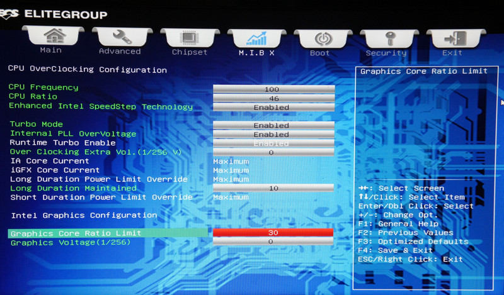The image size is (504, 295).
Task: Select Short Duration Power Limit Override label
Action: pos(101,197)
